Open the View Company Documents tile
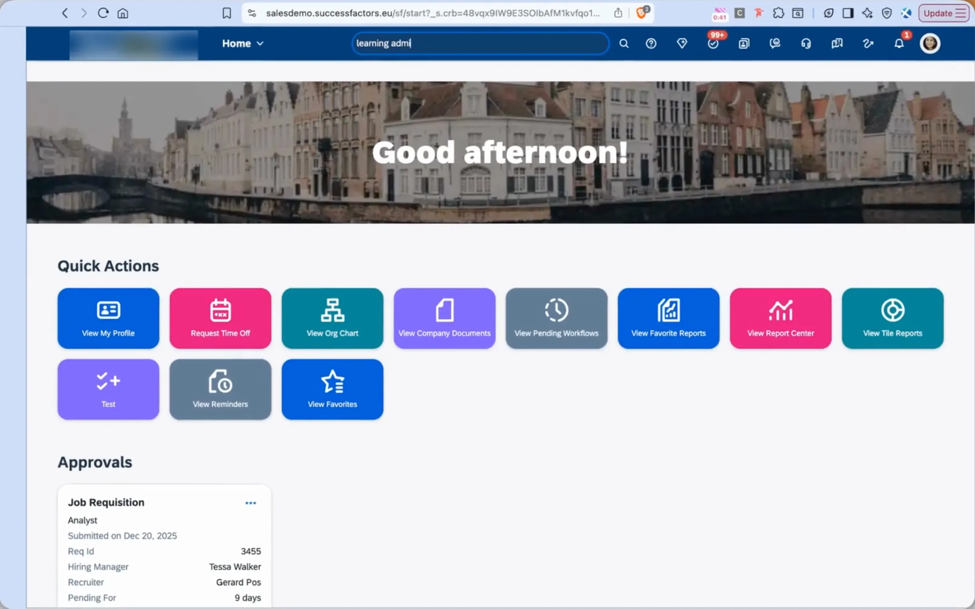Image resolution: width=975 pixels, height=609 pixels. tap(444, 318)
